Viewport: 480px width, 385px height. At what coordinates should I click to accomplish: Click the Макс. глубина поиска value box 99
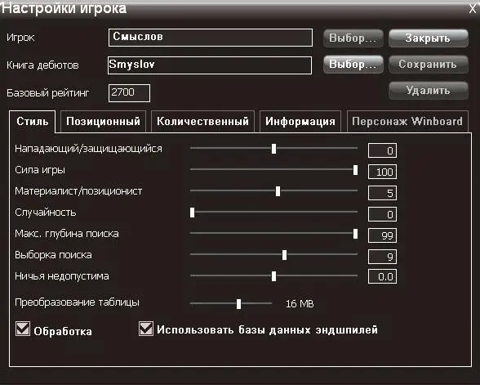click(382, 235)
